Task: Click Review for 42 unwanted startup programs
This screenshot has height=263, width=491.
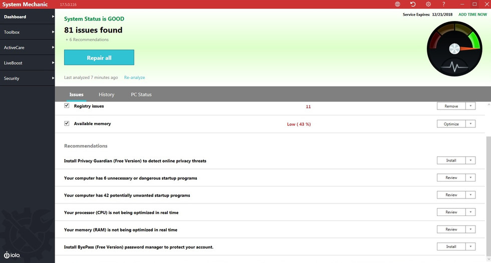Action: pos(451,195)
